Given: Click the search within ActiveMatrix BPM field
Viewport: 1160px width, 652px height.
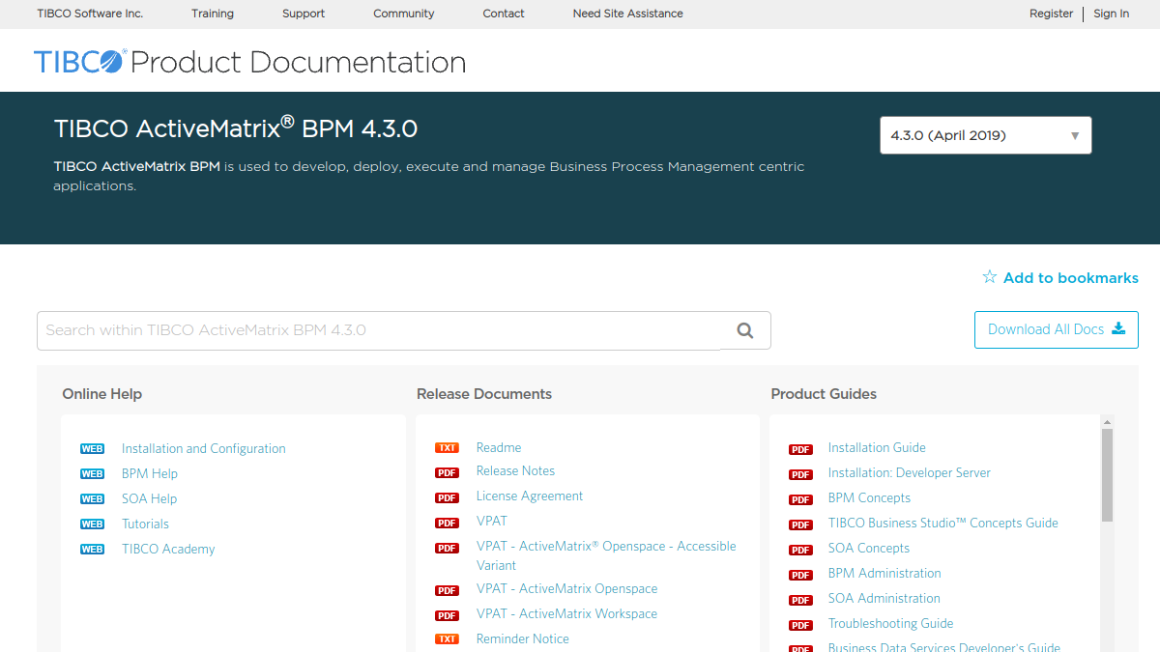Looking at the screenshot, I should [379, 330].
